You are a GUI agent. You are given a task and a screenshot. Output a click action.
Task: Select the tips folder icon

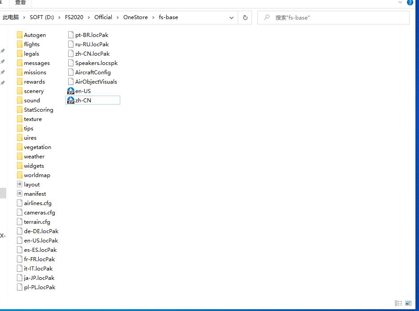tap(20, 129)
